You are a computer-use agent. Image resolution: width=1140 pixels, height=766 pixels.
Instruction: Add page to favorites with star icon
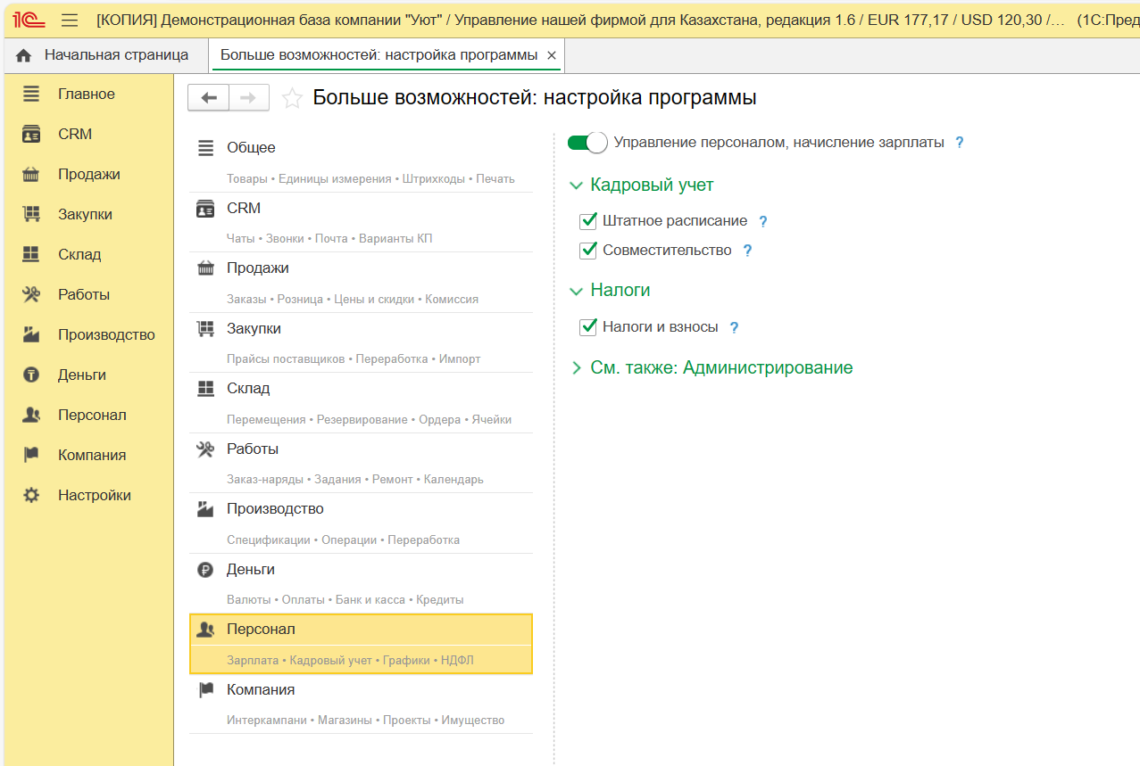[x=292, y=98]
